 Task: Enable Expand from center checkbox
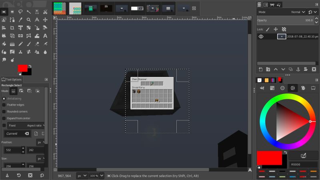click(4, 118)
